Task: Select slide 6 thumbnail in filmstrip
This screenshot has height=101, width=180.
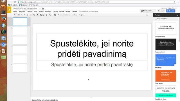Action: [20, 68]
